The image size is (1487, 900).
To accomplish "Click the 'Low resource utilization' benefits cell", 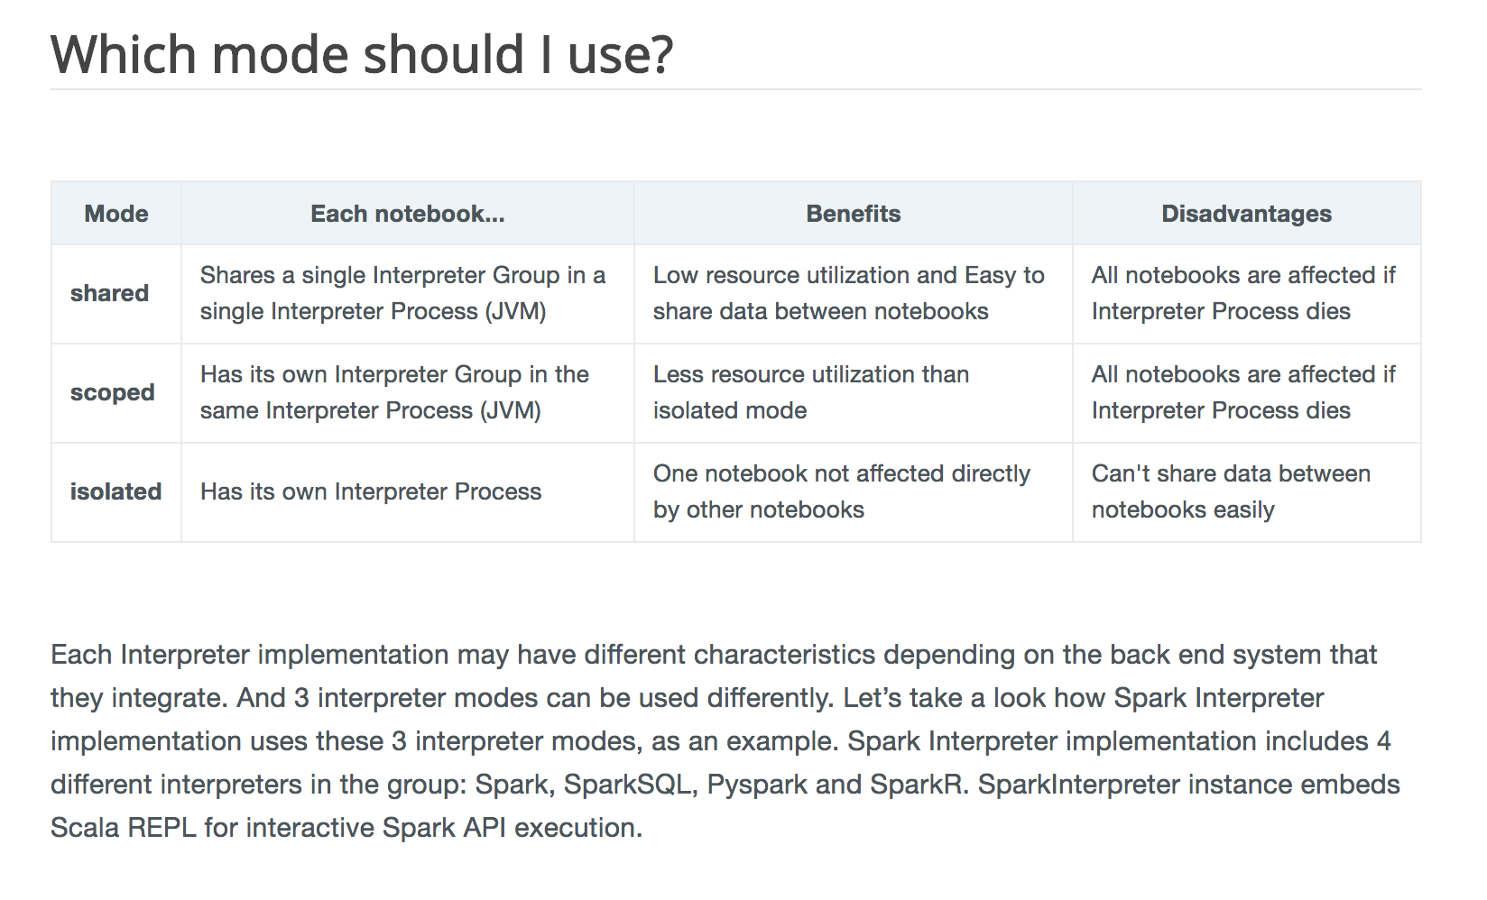I will (x=854, y=294).
